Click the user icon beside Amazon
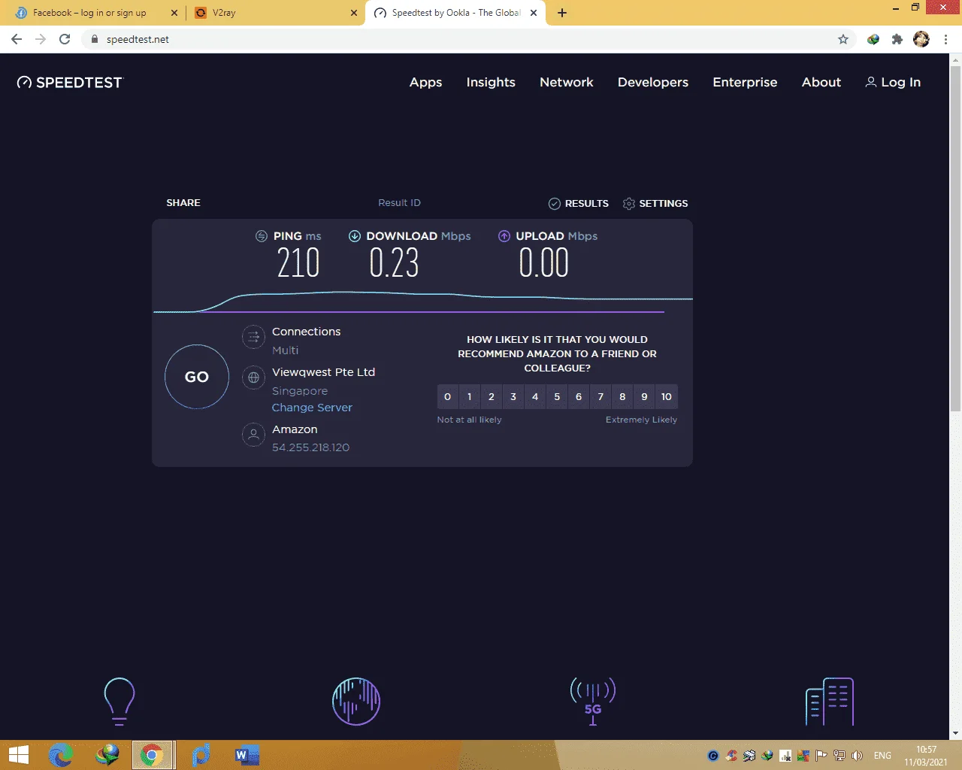The image size is (962, 770). 254,435
